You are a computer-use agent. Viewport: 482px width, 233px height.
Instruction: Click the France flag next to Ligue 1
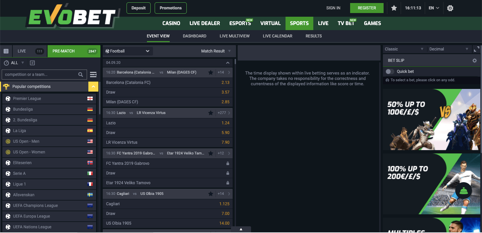[x=90, y=184]
